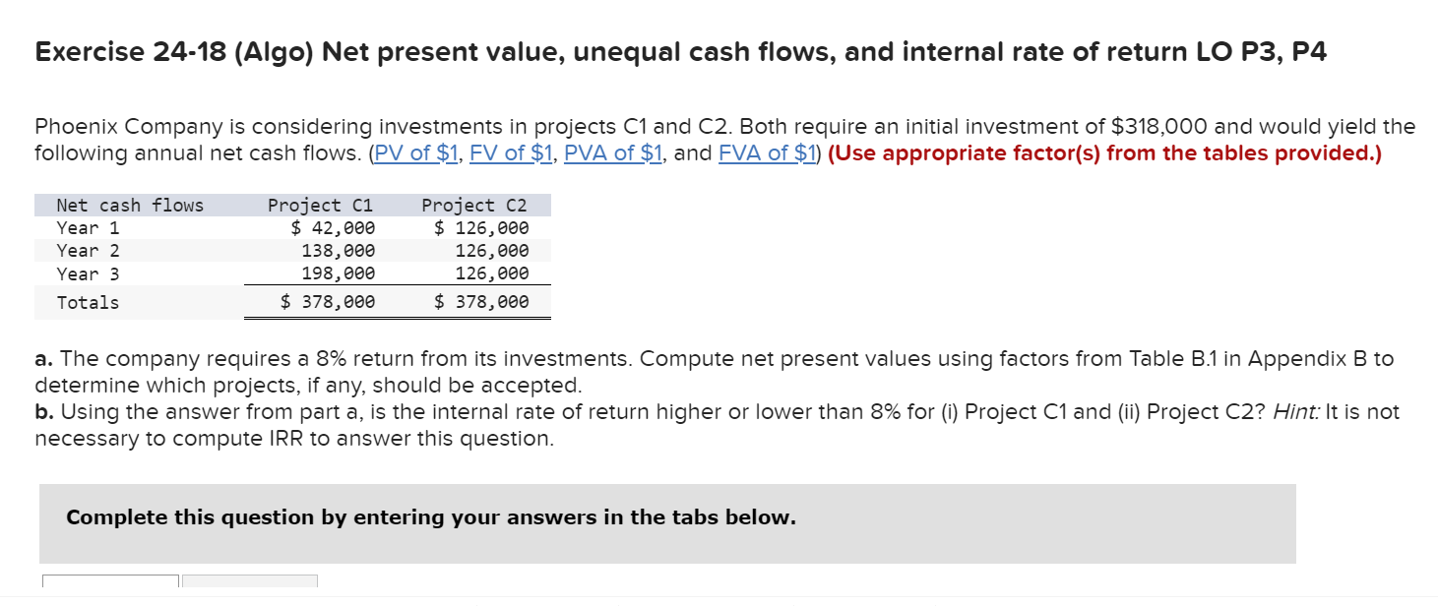Open the PV of $1 table link
The height and width of the screenshot is (606, 1438).
click(414, 152)
